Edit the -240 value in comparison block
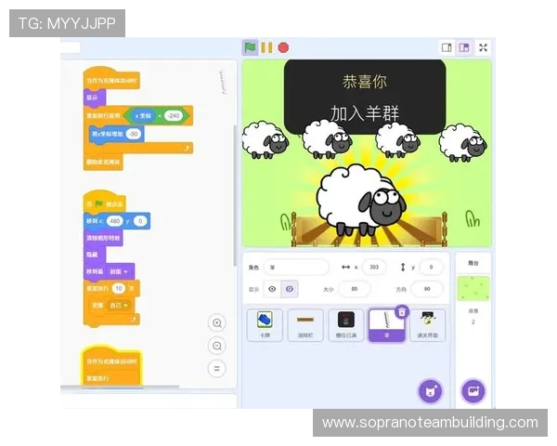Image resolution: width=557 pixels, height=446 pixels. pyautogui.click(x=174, y=116)
